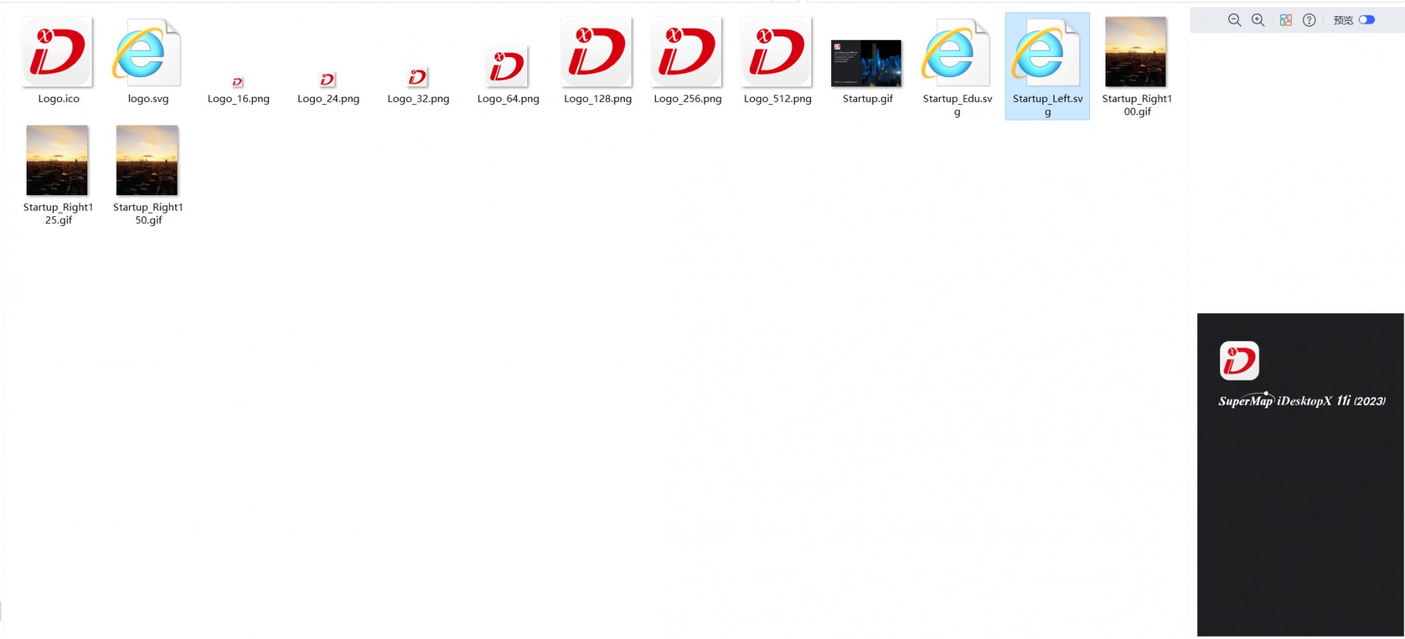This screenshot has width=1405, height=639.
Task: Open the help question mark icon
Action: pos(1310,20)
